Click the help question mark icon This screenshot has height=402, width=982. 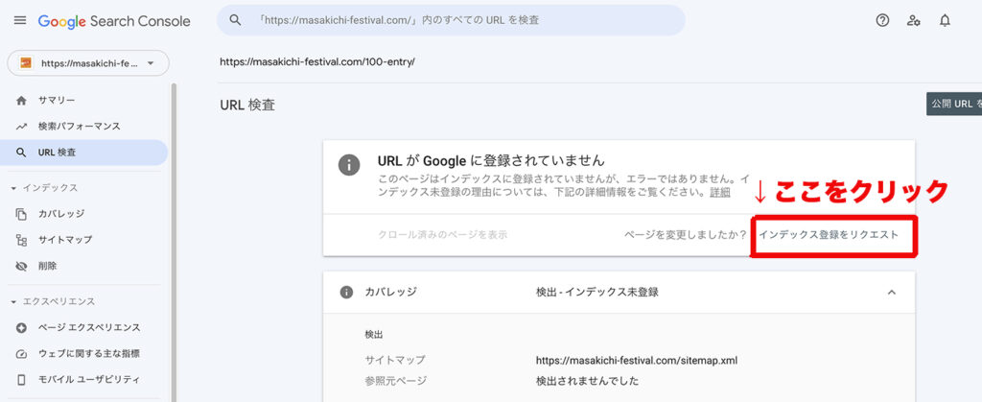(882, 21)
